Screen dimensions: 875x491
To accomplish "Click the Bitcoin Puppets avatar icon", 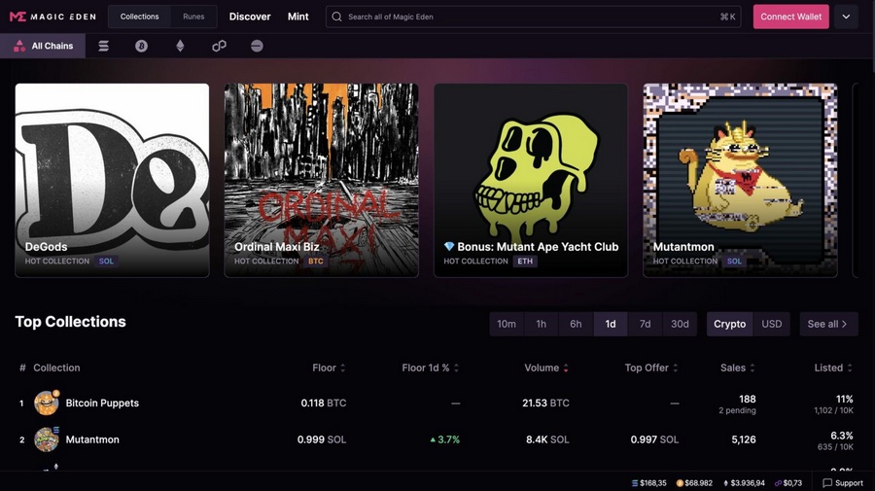I will tap(46, 403).
